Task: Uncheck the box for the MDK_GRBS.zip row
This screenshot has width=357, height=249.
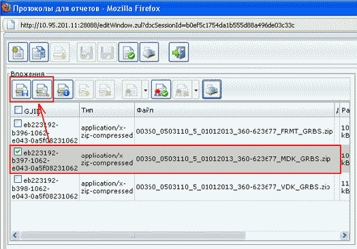Action: coord(18,151)
